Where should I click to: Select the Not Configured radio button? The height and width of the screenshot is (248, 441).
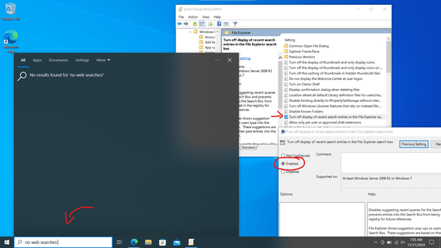283,156
